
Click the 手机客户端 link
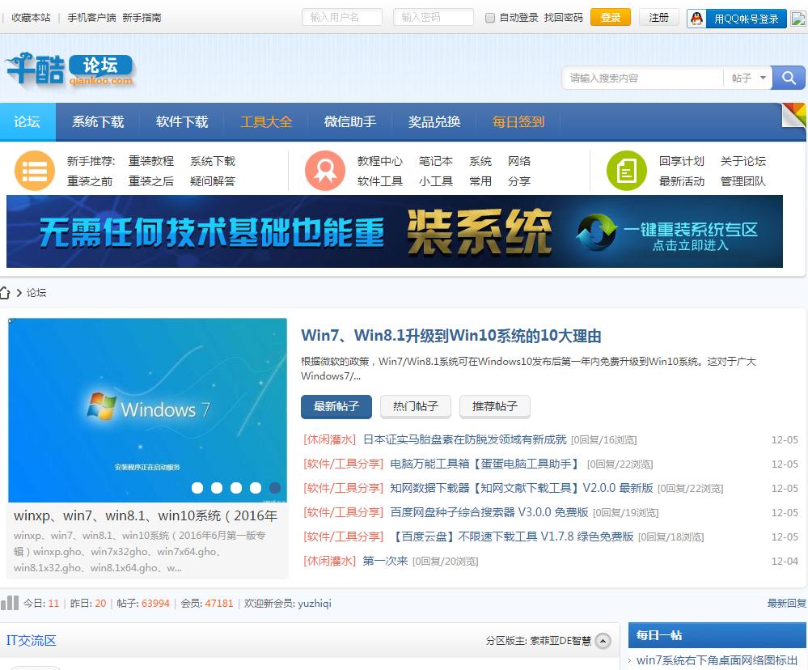91,18
